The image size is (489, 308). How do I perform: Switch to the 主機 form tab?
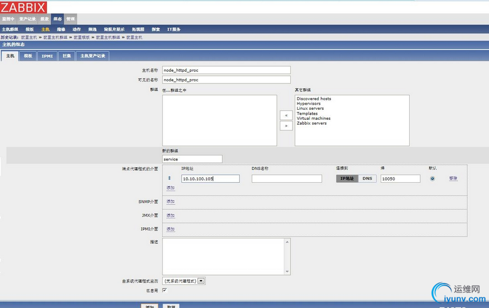tap(10, 56)
